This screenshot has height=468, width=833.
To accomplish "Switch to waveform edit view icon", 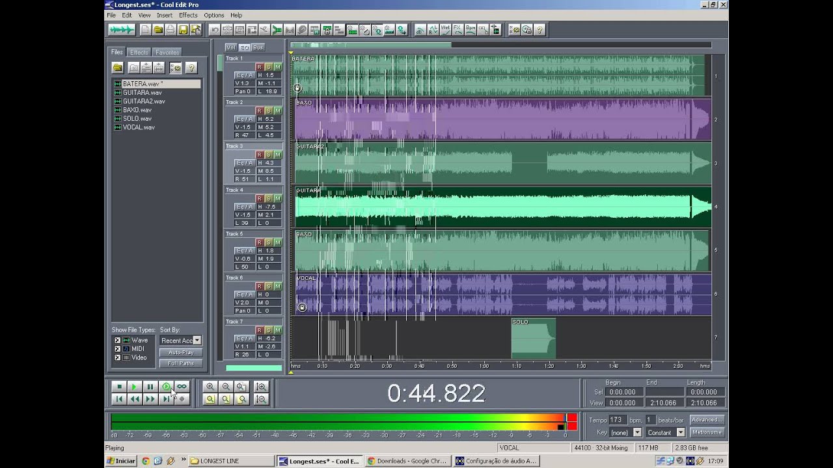I will 121,29.
